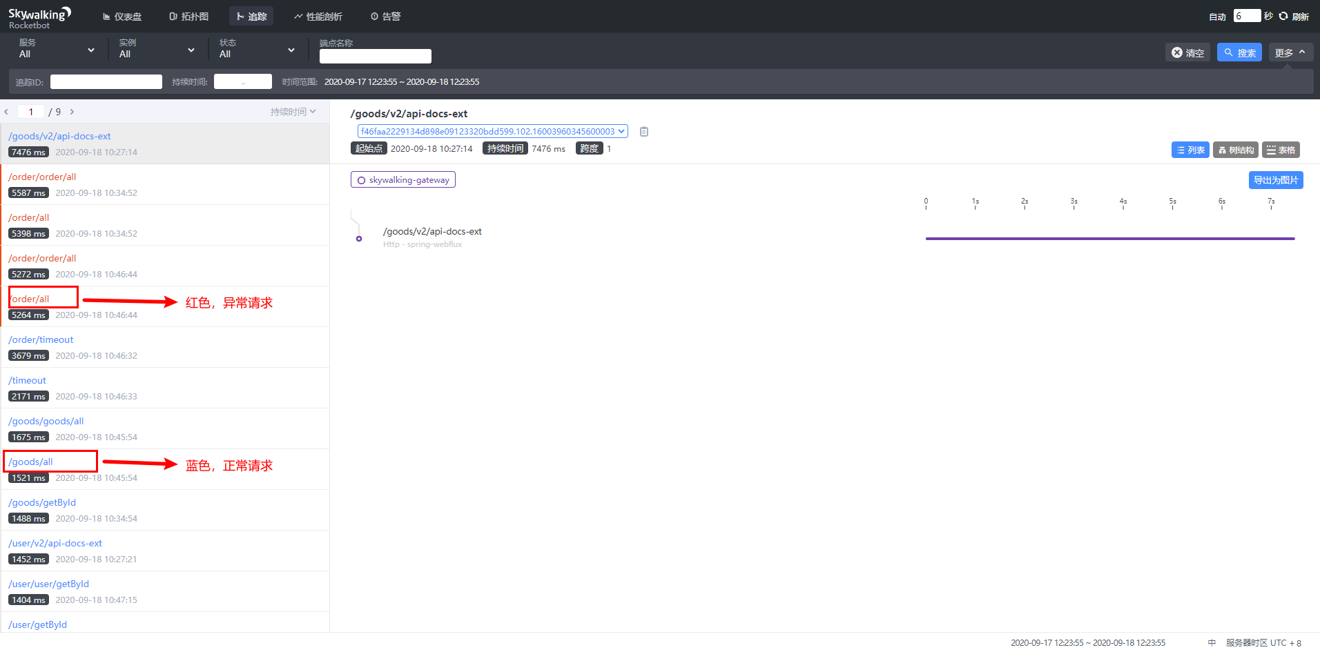
Task: Select the 追踪 trace tab
Action: 251,17
